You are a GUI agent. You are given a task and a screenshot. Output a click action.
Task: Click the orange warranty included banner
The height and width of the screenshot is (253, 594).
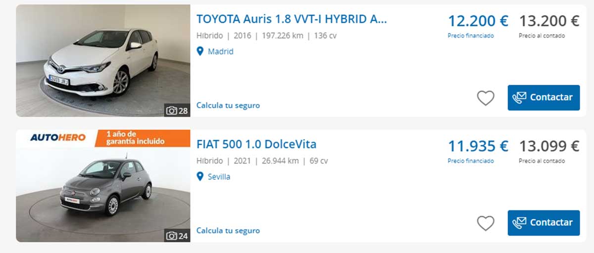coord(135,138)
